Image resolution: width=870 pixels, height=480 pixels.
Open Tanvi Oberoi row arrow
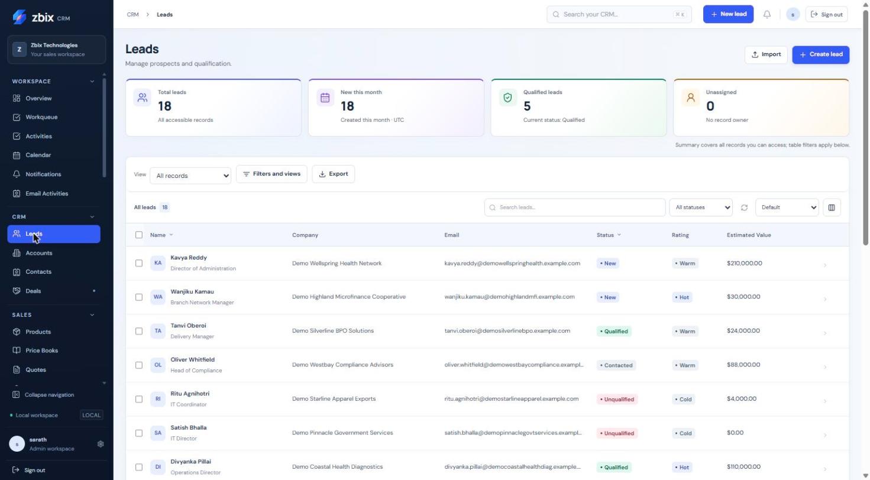[x=825, y=333]
